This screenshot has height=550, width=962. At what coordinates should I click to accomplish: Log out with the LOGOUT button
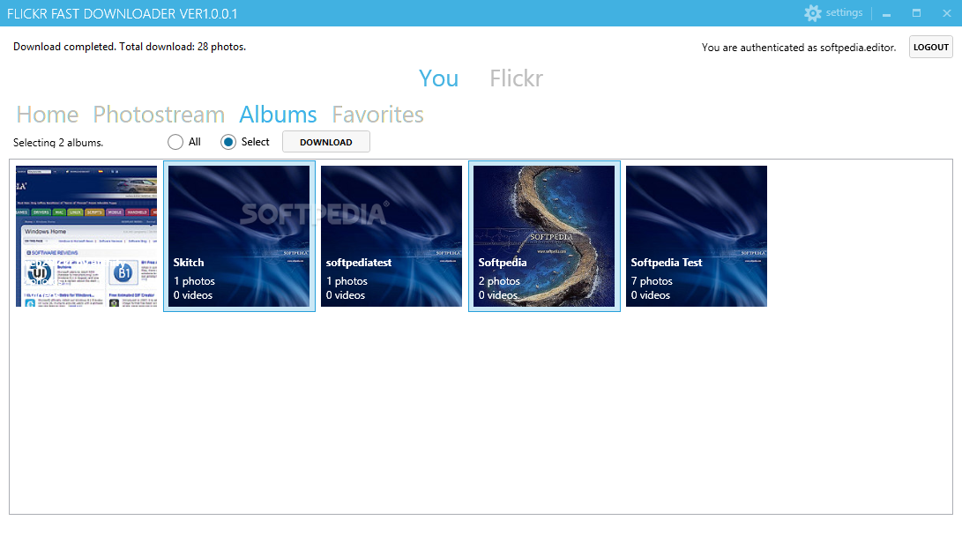[x=931, y=48]
